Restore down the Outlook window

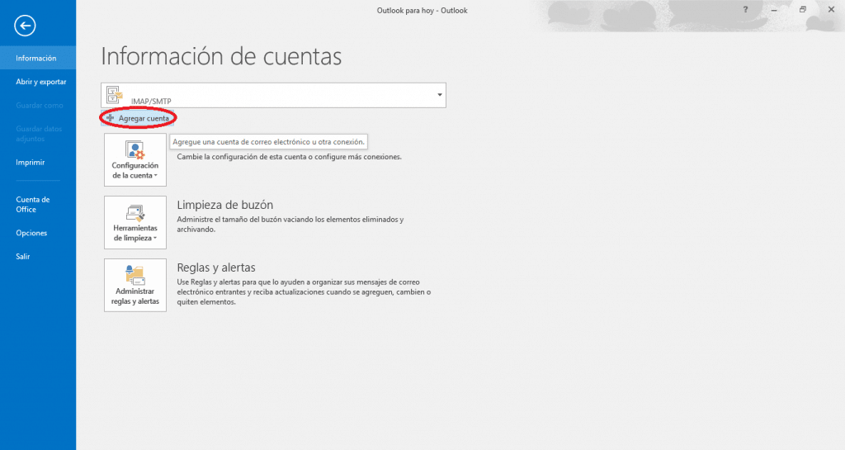tap(802, 10)
